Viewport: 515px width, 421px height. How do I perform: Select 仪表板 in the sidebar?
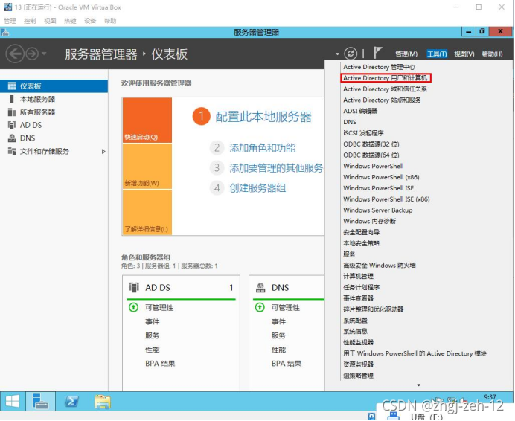pos(54,86)
